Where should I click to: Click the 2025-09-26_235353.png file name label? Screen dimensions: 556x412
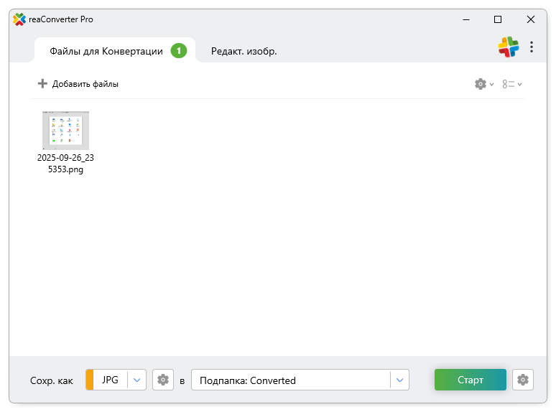pyautogui.click(x=65, y=164)
